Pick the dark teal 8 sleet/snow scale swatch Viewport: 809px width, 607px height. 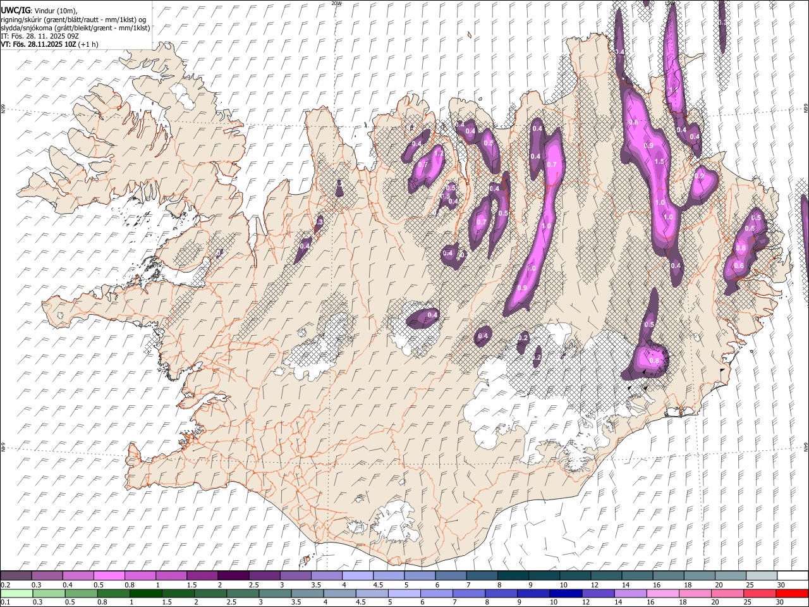coord(512,575)
